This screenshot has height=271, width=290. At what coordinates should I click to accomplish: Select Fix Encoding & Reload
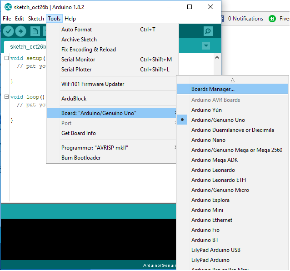pyautogui.click(x=112, y=50)
